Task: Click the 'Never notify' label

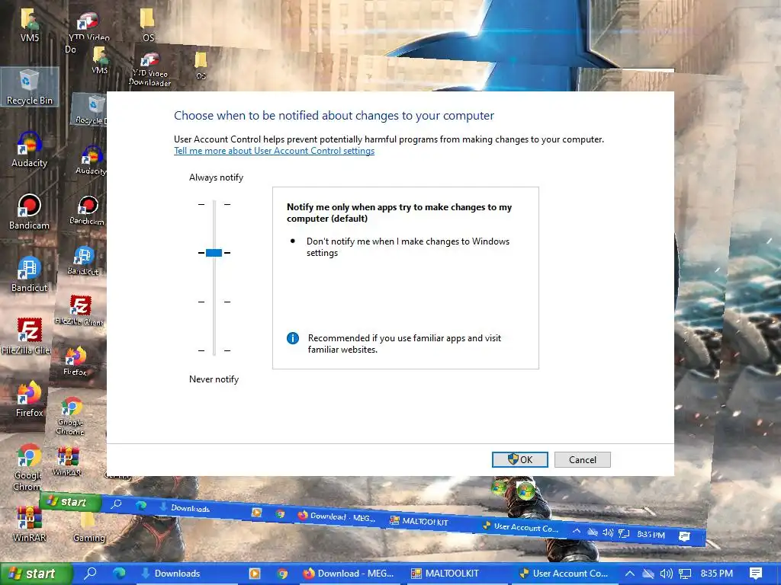Action: tap(214, 379)
